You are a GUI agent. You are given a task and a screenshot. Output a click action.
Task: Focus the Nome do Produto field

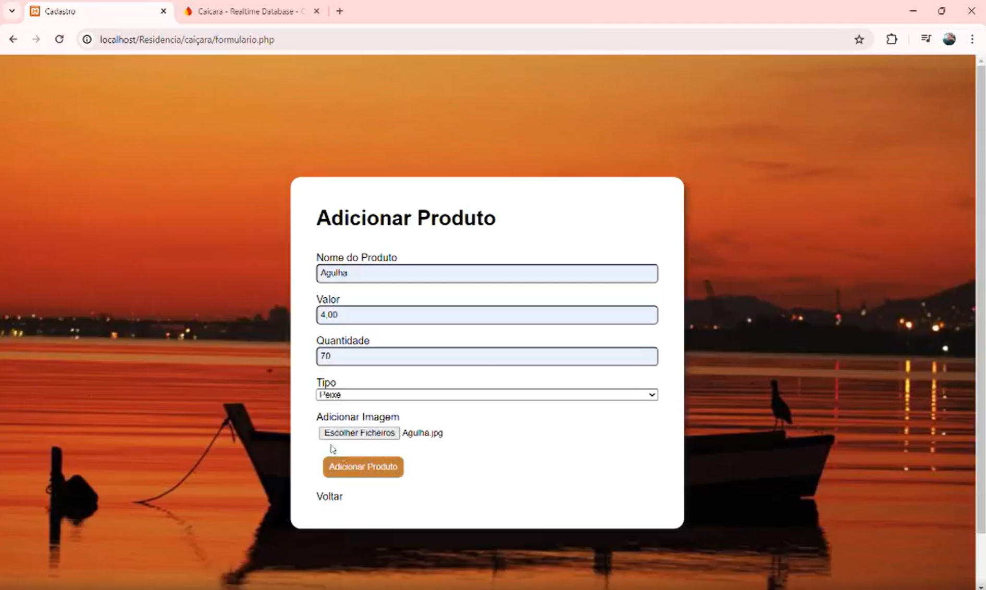point(486,273)
